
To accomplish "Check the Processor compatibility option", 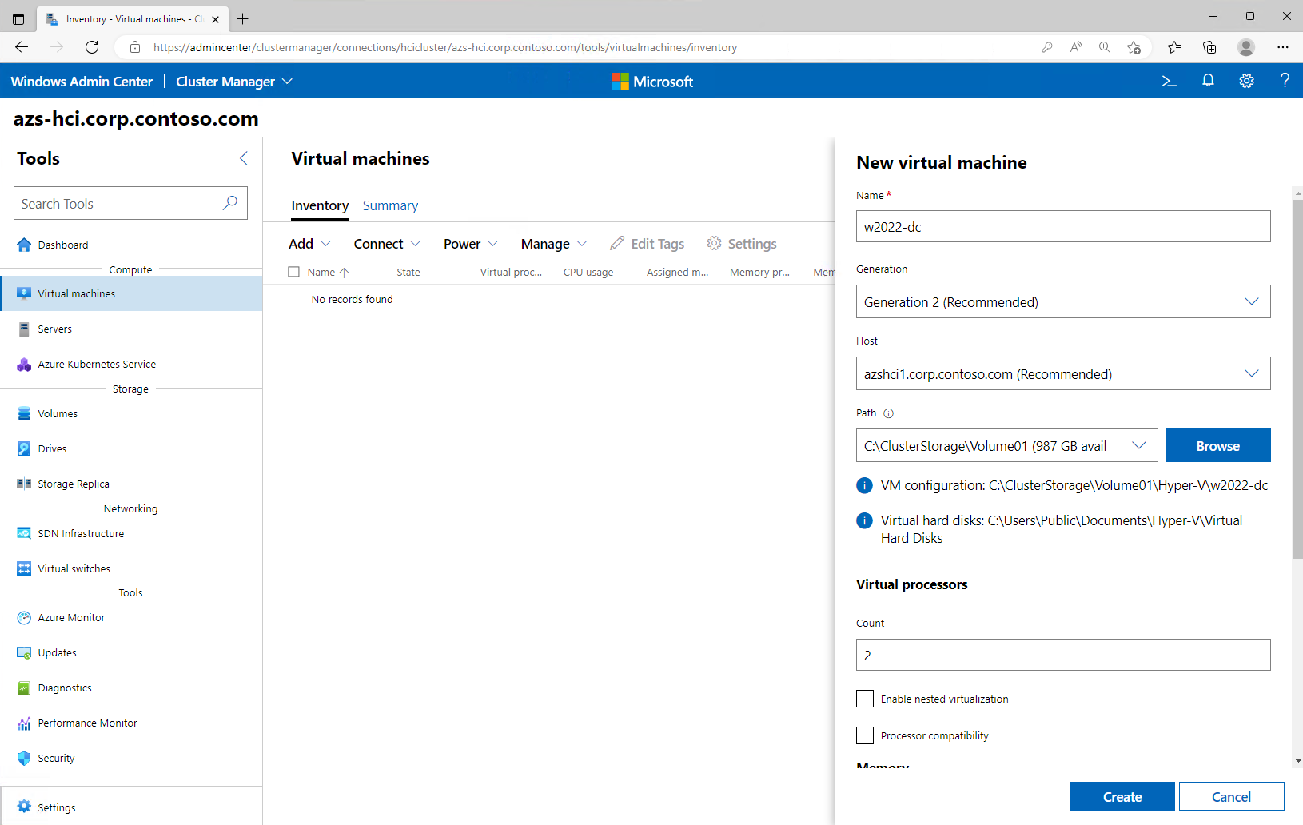I will pos(865,735).
